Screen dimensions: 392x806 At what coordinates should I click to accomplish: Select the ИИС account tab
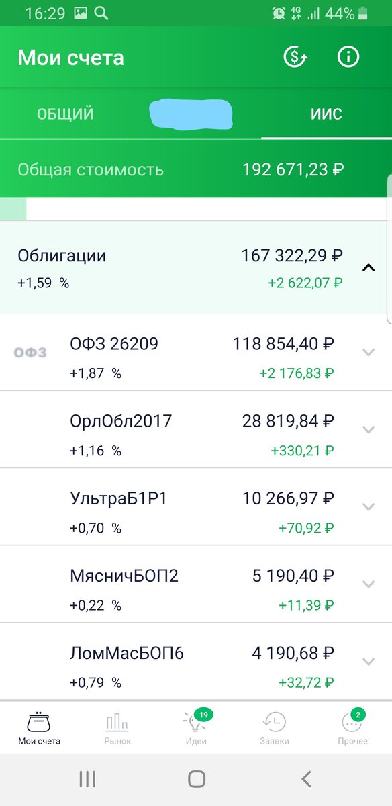pyautogui.click(x=327, y=114)
